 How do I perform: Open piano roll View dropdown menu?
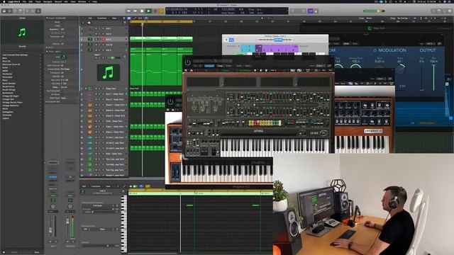coord(108,186)
